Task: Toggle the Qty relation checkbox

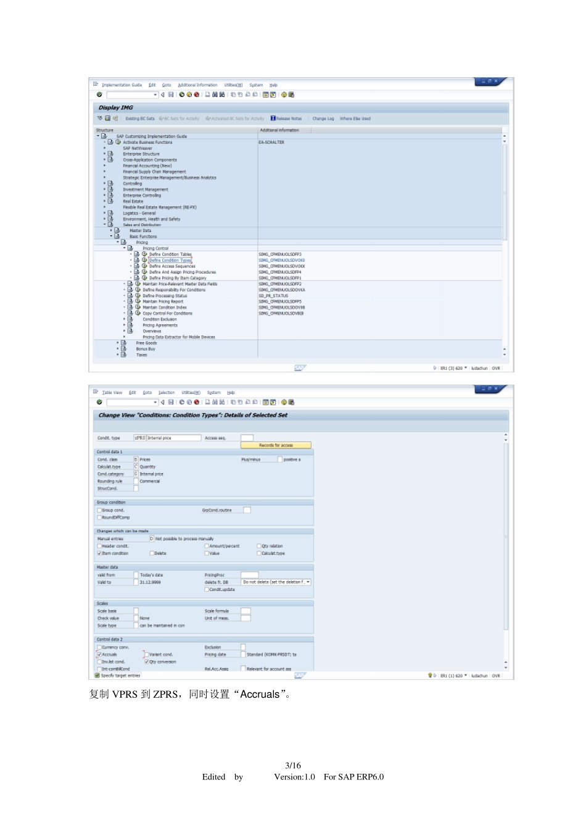Action: pyautogui.click(x=259, y=546)
